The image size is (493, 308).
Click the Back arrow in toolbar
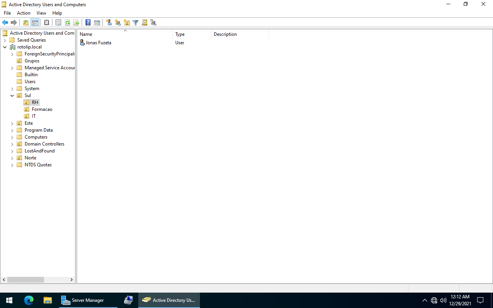(x=5, y=23)
